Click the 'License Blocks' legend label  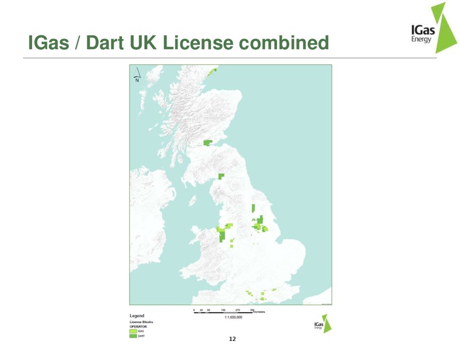(141, 322)
